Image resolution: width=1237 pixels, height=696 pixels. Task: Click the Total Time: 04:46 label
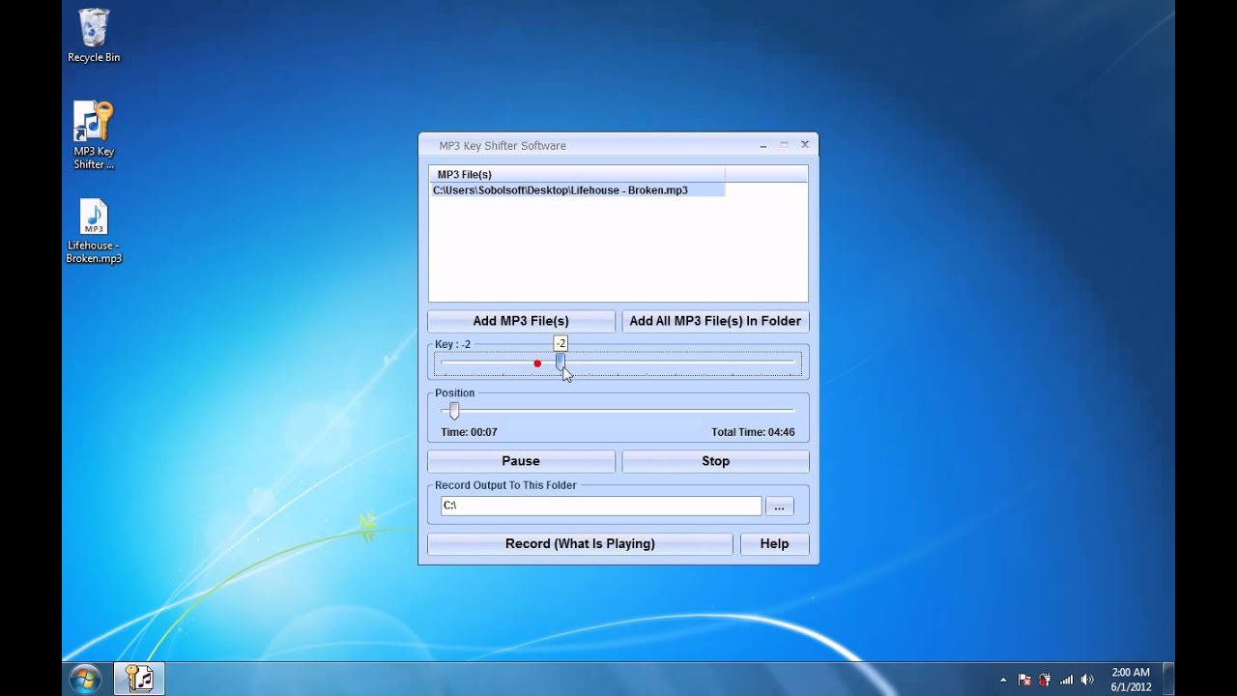[x=753, y=432]
